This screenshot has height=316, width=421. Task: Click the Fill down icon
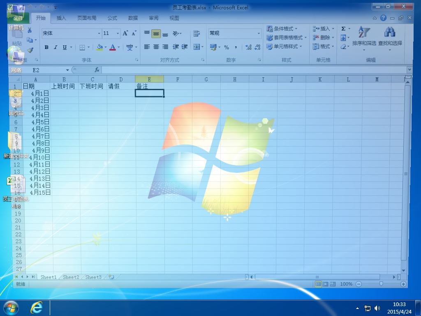click(x=343, y=37)
